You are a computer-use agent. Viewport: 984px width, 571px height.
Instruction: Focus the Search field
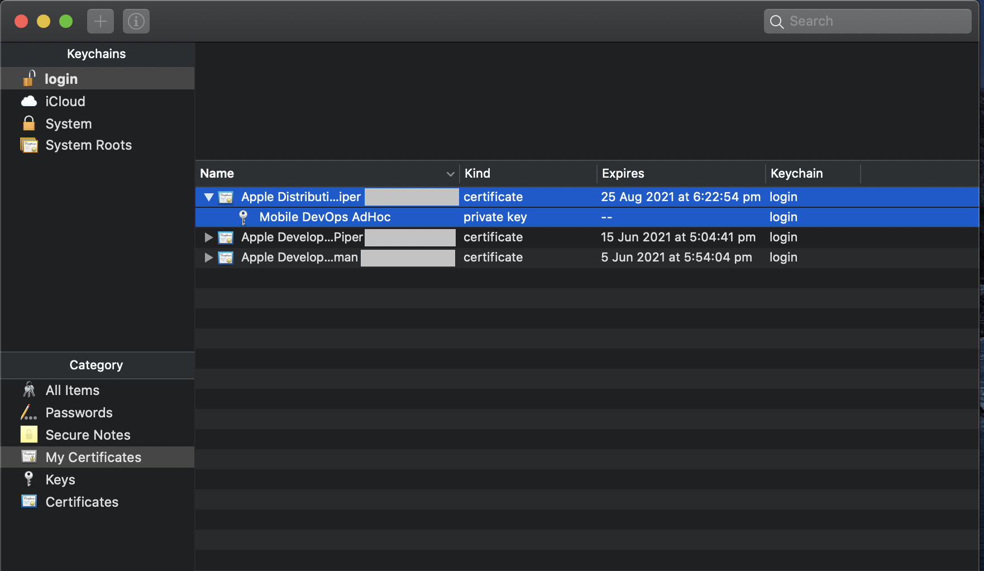tap(867, 21)
